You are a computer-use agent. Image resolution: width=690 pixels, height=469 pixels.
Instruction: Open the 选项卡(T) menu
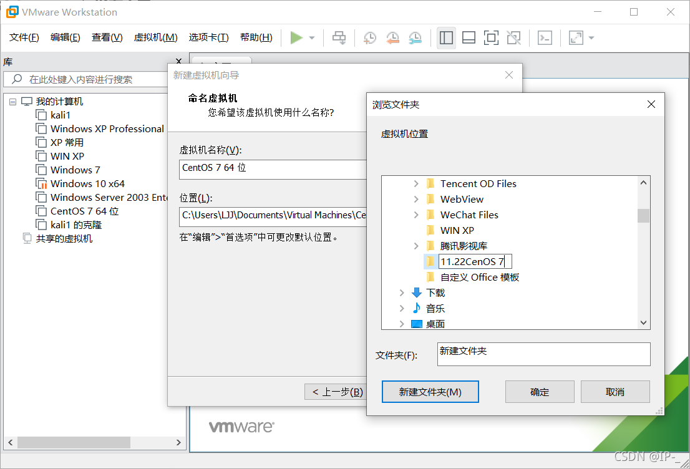pyautogui.click(x=208, y=37)
